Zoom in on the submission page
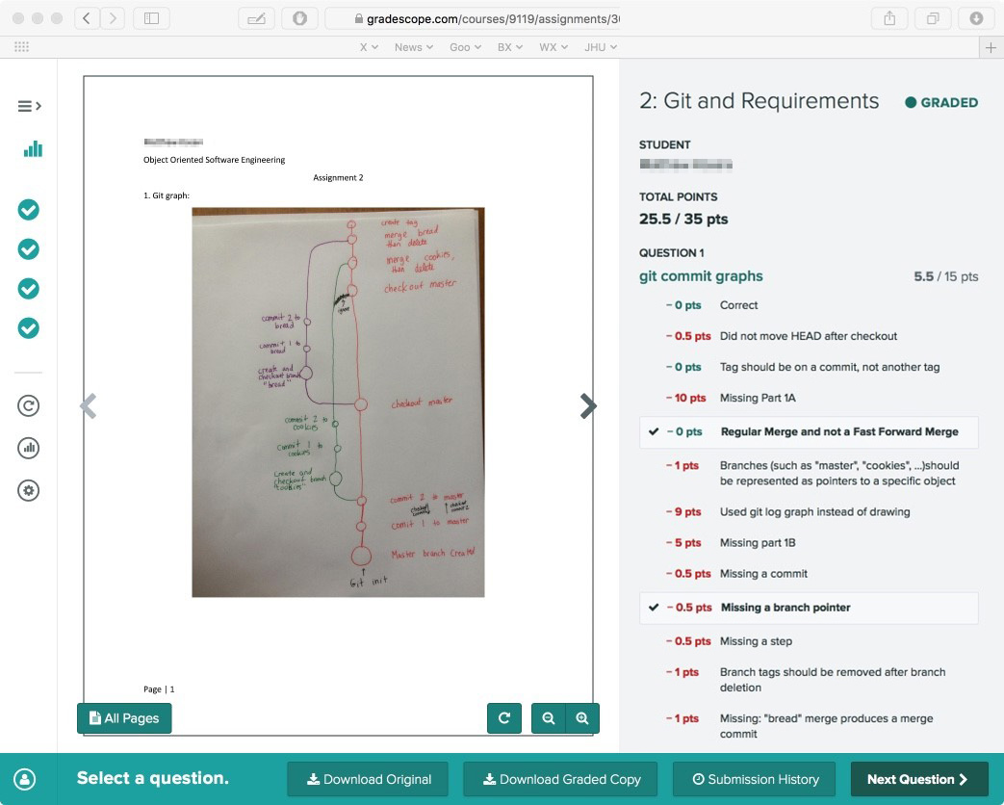Screen dimensions: 1004x805 [582, 718]
